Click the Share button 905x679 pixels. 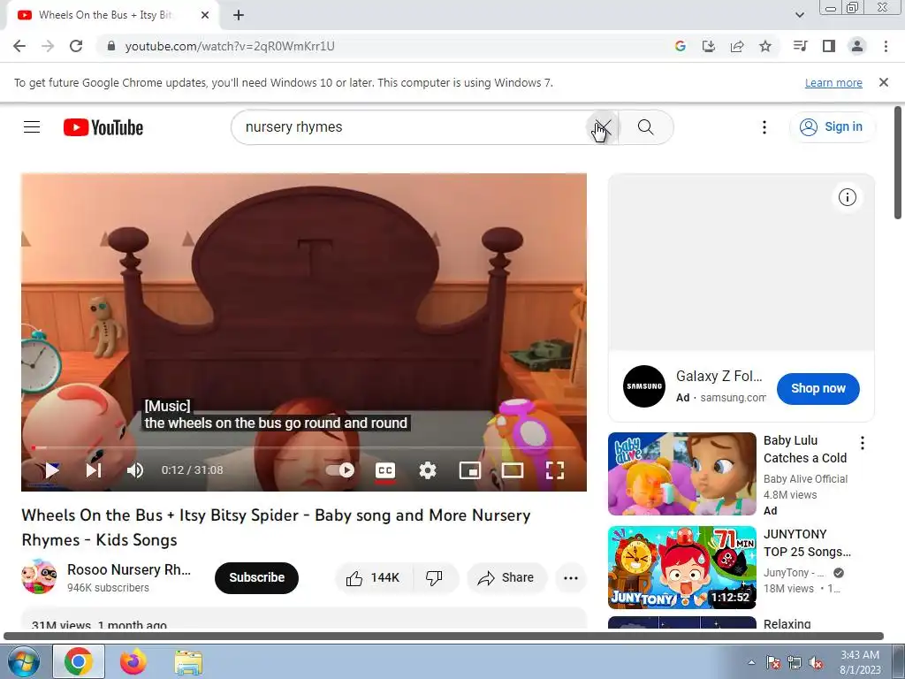click(x=506, y=577)
